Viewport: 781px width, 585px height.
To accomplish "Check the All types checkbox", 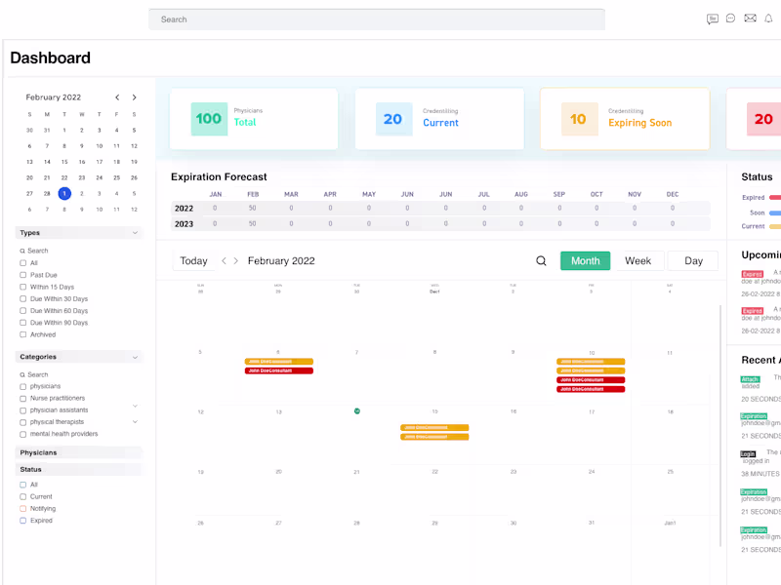I will pyautogui.click(x=22, y=262).
